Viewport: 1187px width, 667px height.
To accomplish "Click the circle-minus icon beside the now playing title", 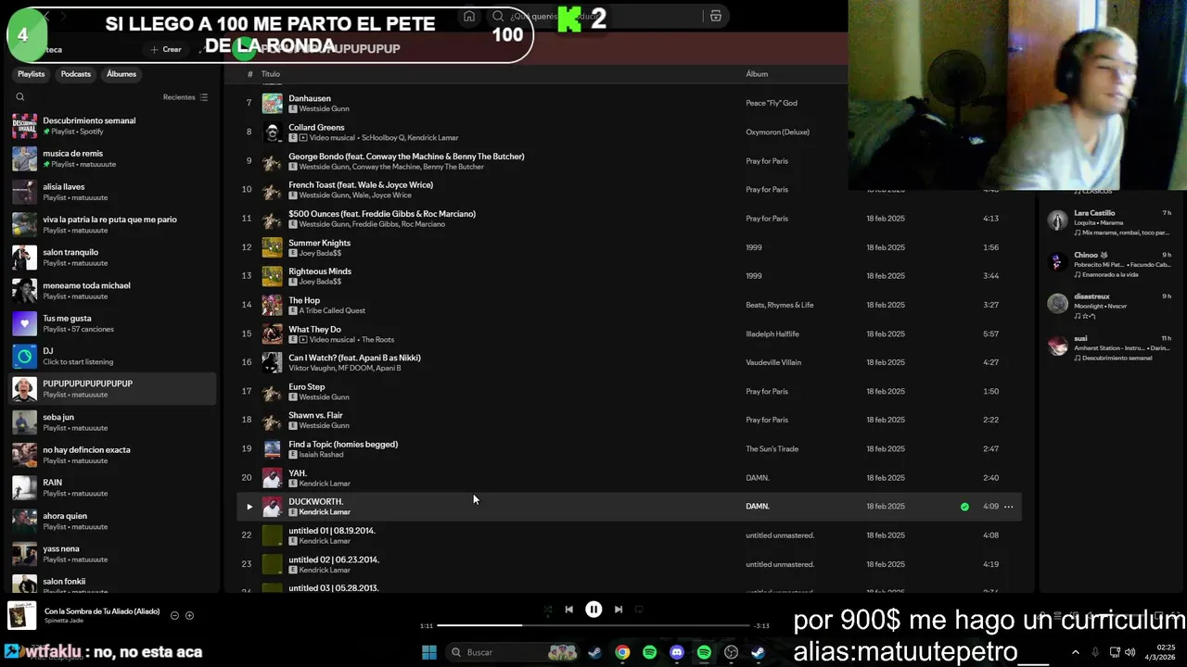I will click(174, 616).
